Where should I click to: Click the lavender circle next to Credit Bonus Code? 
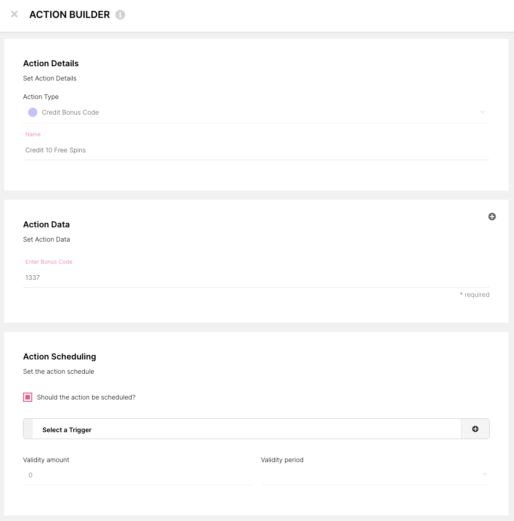[33, 112]
